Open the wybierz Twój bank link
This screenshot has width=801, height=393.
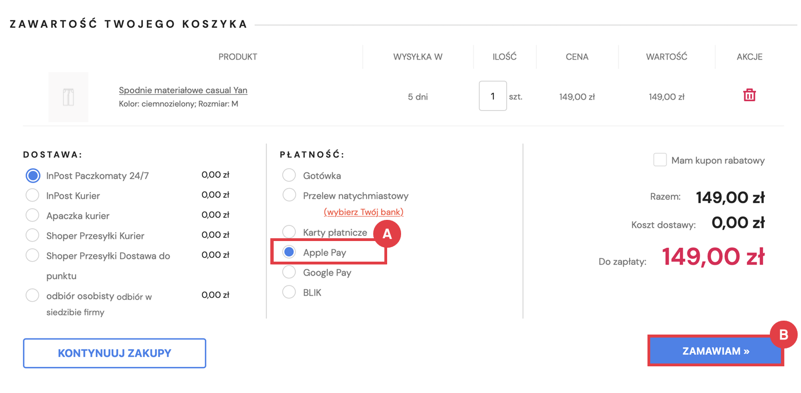click(x=363, y=212)
